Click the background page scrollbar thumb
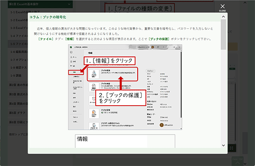This screenshot has height=166, width=255. coord(245,143)
